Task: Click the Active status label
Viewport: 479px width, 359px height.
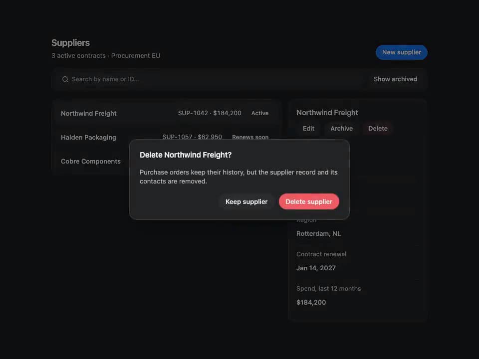Action: pos(259,113)
